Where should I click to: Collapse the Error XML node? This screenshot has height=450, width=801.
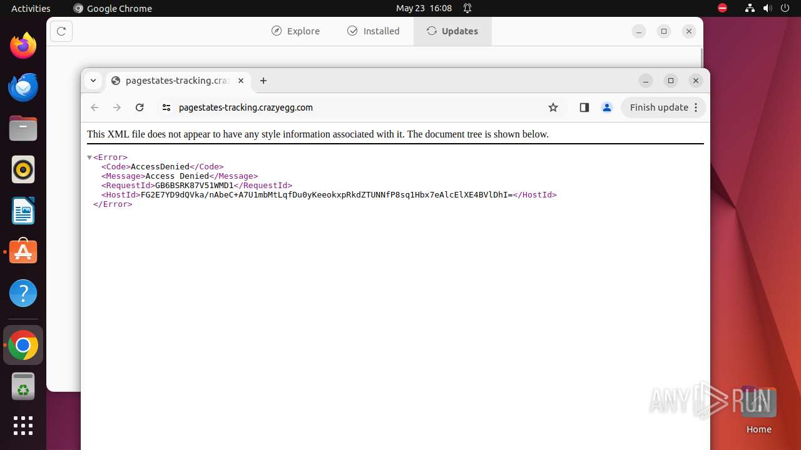click(x=89, y=157)
